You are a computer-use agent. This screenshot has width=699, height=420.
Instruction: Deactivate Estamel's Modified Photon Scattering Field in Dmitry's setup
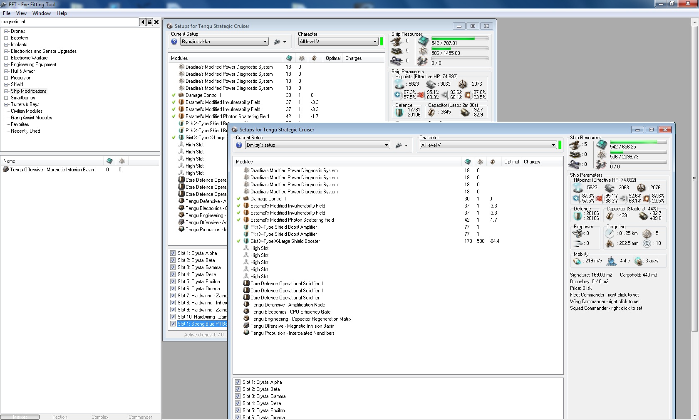click(x=238, y=220)
